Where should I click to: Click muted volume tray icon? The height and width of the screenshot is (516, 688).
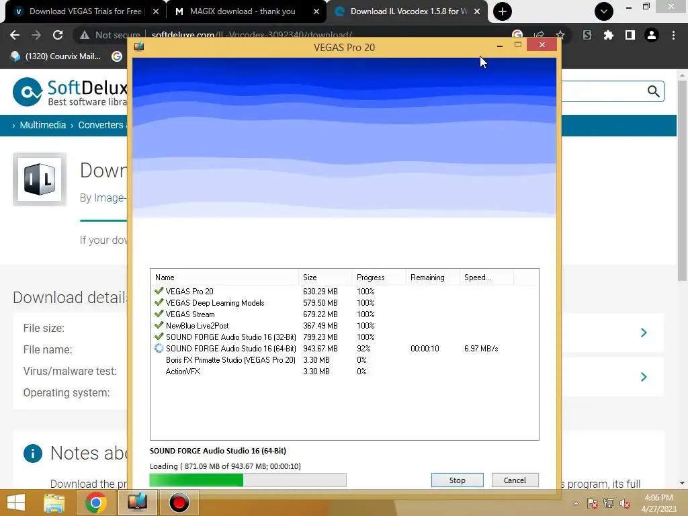tap(624, 503)
